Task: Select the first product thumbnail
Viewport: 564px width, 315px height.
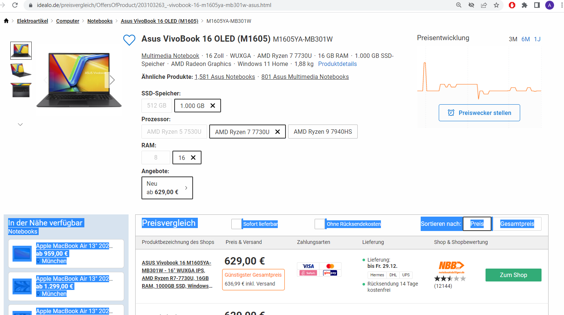Action: pos(21,50)
